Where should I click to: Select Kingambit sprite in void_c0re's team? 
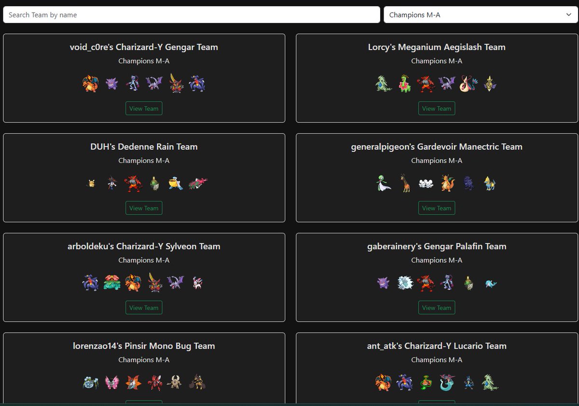[x=176, y=83]
